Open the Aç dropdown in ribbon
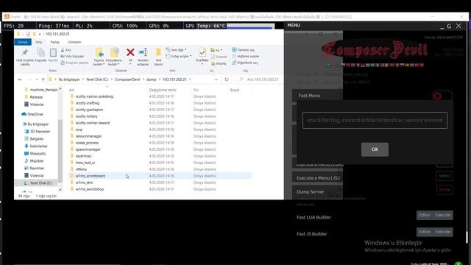 (216, 50)
